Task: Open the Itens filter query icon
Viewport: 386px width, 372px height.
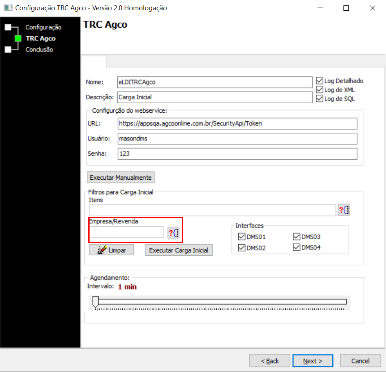Action: point(343,210)
